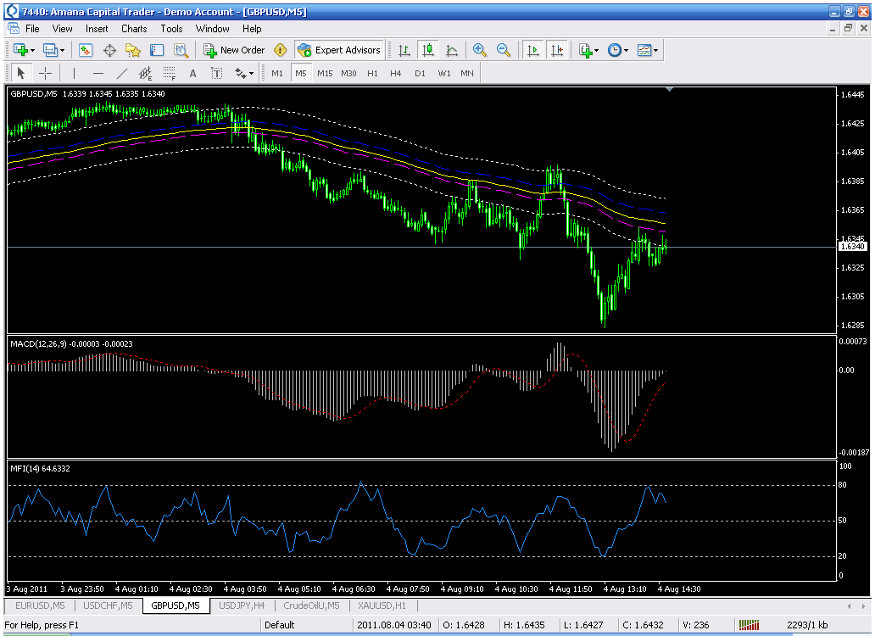This screenshot has height=636, width=875.
Task: Switch to the USDCHF,M5 chart tab
Action: (108, 605)
